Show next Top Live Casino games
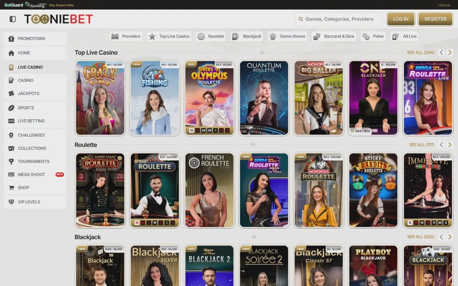The image size is (458, 286). point(450,52)
